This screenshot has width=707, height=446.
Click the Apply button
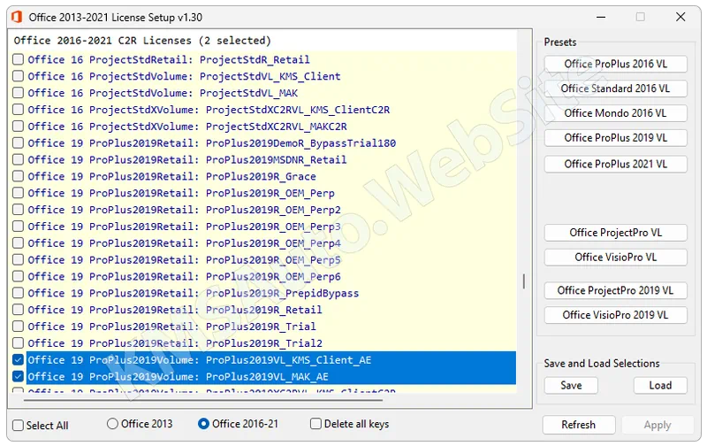coord(658,425)
